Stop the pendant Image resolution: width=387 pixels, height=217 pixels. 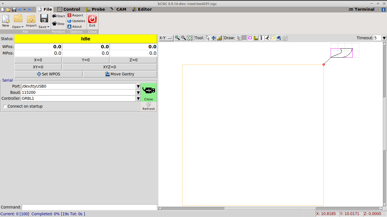pyautogui.click(x=59, y=24)
